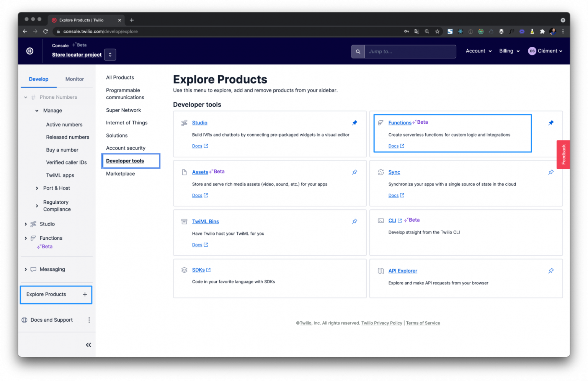This screenshot has width=588, height=381.
Task: Click the red Feedback button
Action: pos(563,154)
